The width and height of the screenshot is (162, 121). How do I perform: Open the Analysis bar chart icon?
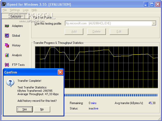7,55
